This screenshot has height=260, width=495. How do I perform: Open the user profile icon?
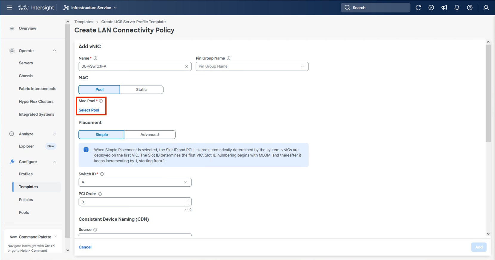[x=486, y=7]
